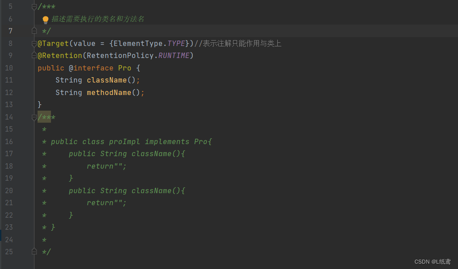This screenshot has width=458, height=269.
Task: Collapse the @Target annotation fold marker
Action: coord(34,43)
